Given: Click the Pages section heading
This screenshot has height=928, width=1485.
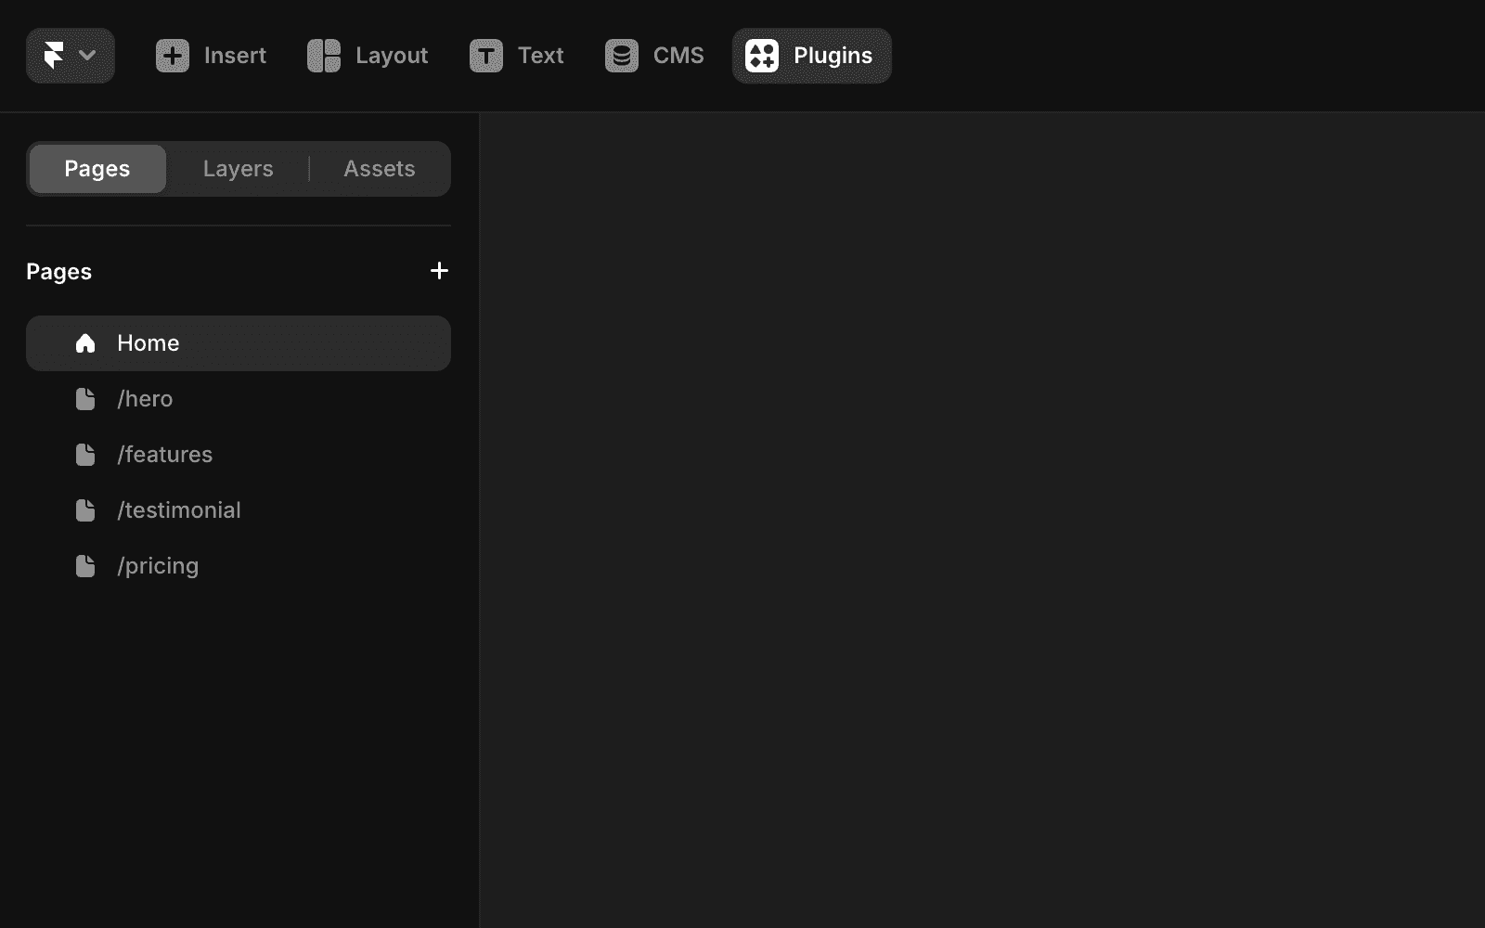Looking at the screenshot, I should 59,272.
